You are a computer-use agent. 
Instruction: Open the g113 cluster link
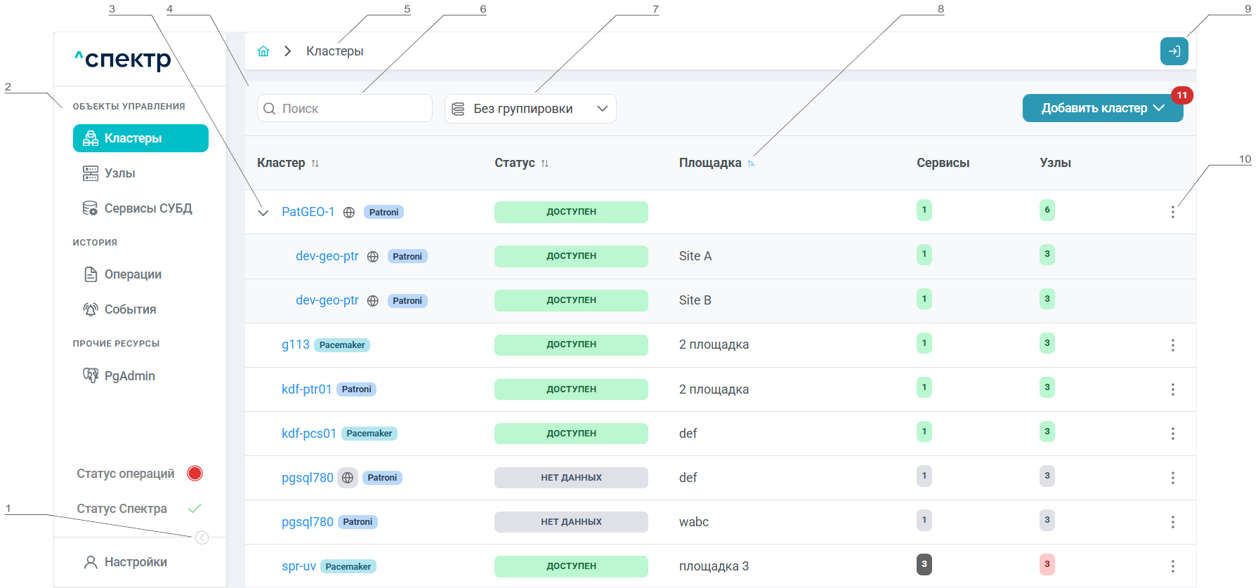(296, 345)
